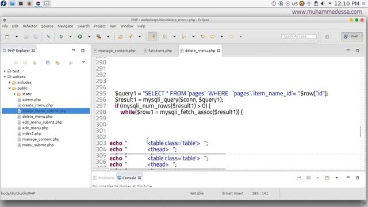The image size is (368, 207).
Task: Open the Source menu
Action: click(47, 26)
